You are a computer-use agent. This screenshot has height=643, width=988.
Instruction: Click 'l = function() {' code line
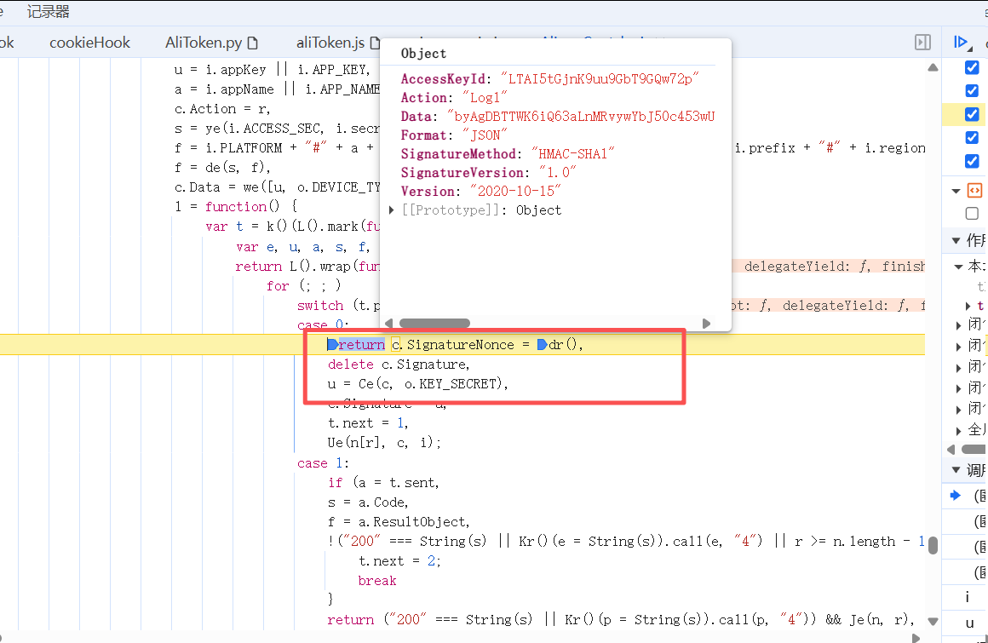tap(236, 207)
